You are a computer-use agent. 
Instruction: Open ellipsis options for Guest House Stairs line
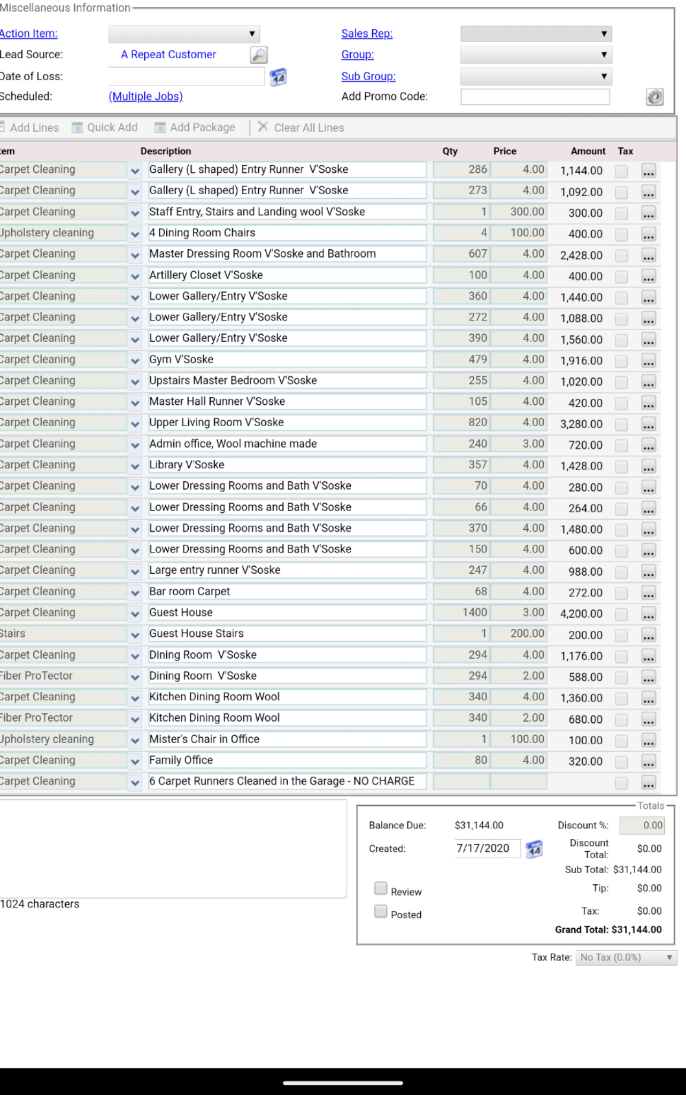click(x=649, y=635)
